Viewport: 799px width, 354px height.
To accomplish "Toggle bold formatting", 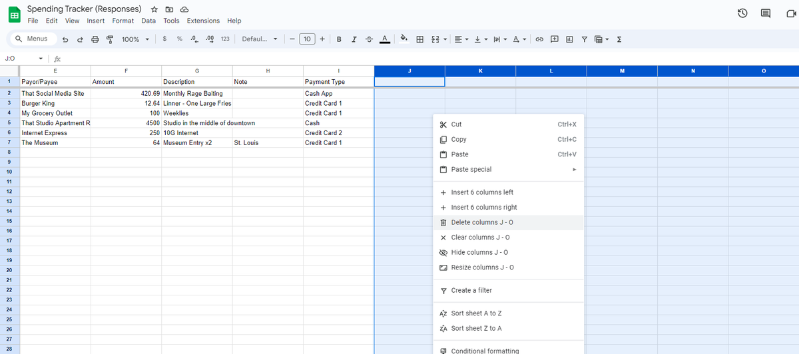I will tap(340, 39).
